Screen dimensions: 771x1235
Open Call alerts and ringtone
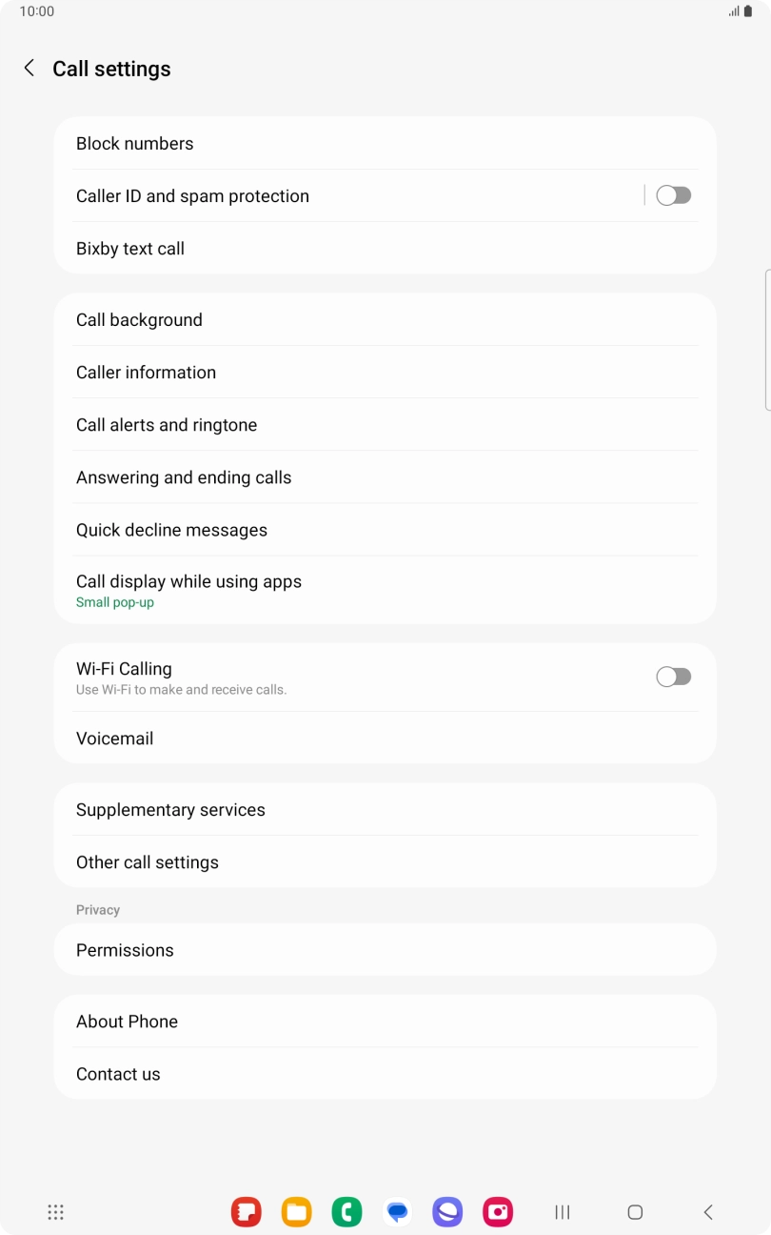[x=385, y=425]
